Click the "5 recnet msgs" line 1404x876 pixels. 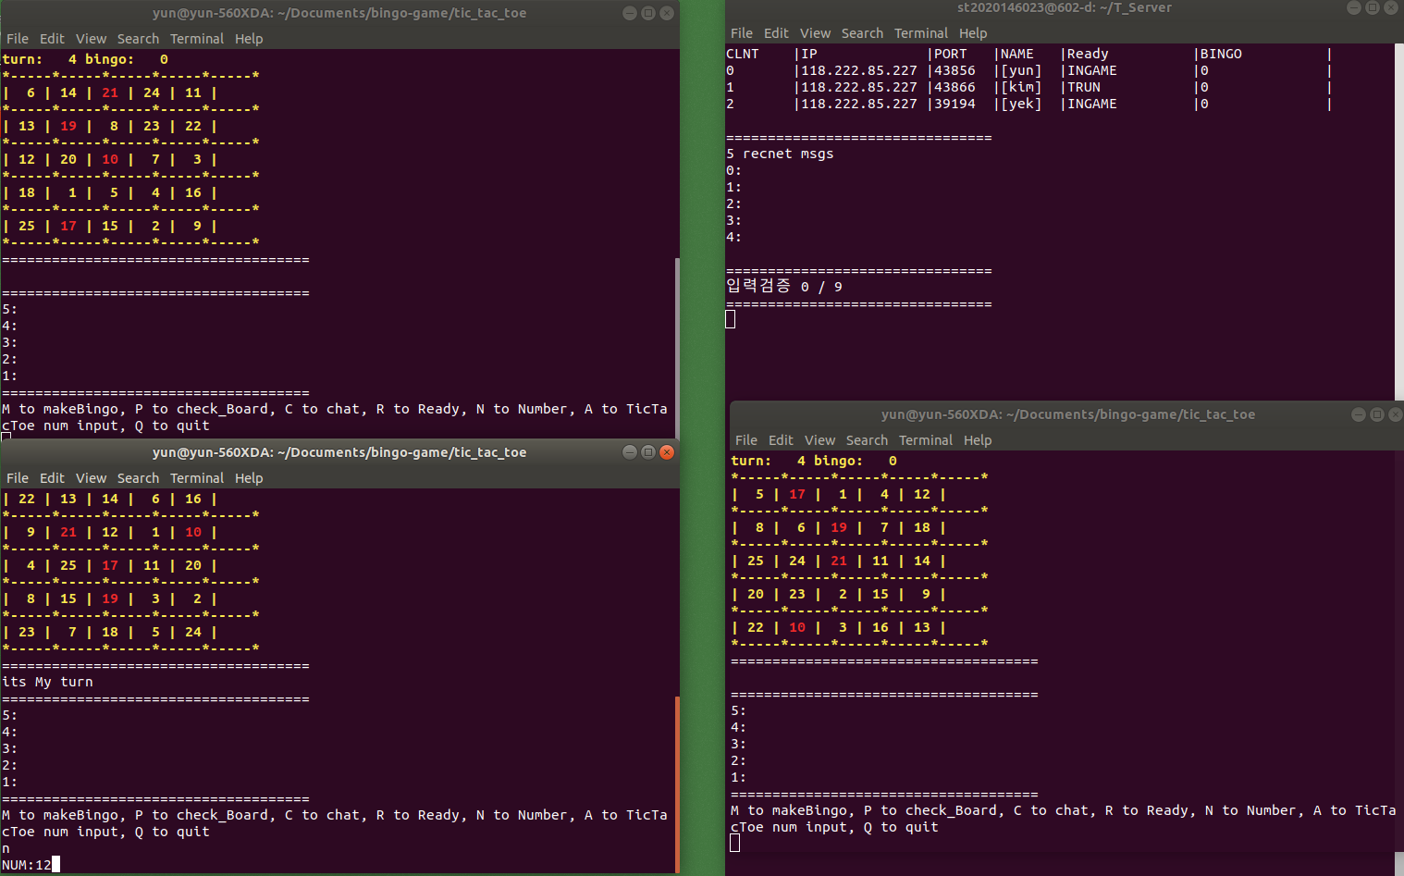pos(780,154)
